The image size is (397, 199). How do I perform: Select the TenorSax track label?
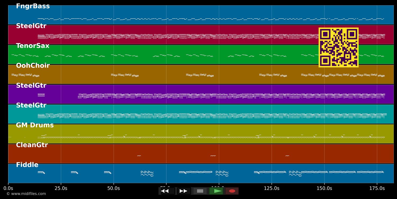pyautogui.click(x=33, y=46)
